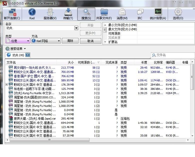Image resolution: width=195 pixels, height=157 pixels.
Task: Sort by 类型 column header
Action: (126, 62)
